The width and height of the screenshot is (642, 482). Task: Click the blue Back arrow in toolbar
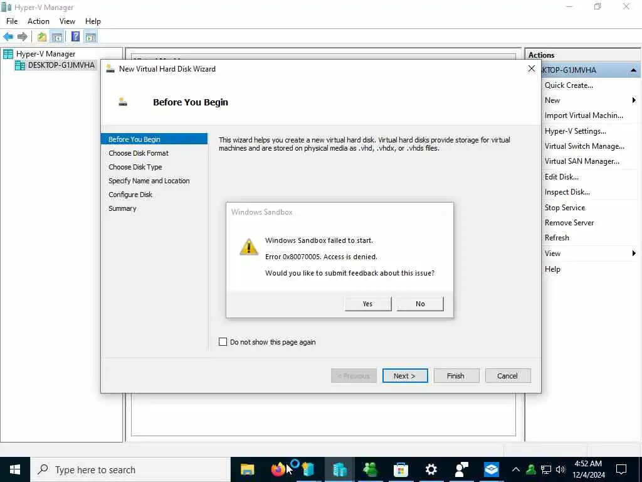8,37
